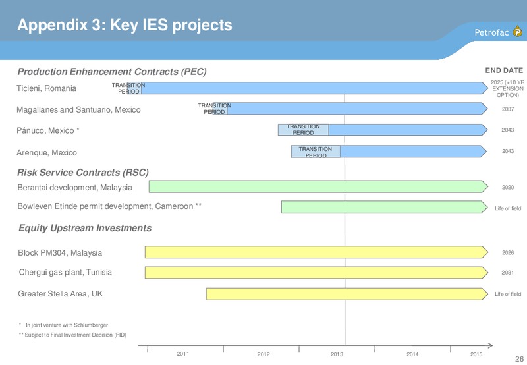The image size is (527, 365).
Task: Click the 'Petrofac' brand name text
Action: click(491, 32)
